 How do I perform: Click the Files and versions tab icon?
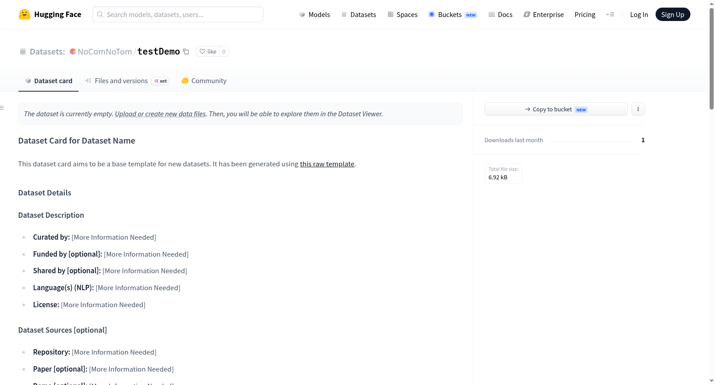(88, 81)
